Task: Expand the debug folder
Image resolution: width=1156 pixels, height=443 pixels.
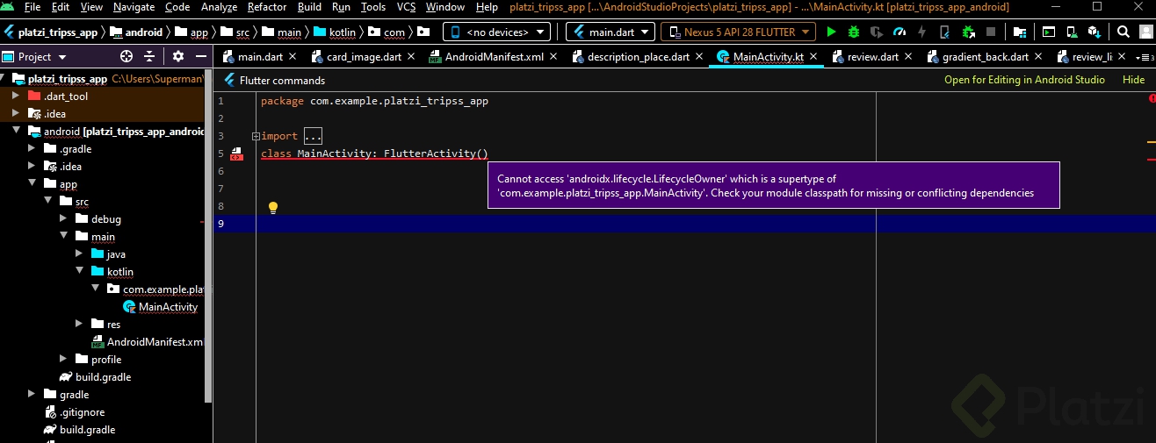Action: point(63,219)
